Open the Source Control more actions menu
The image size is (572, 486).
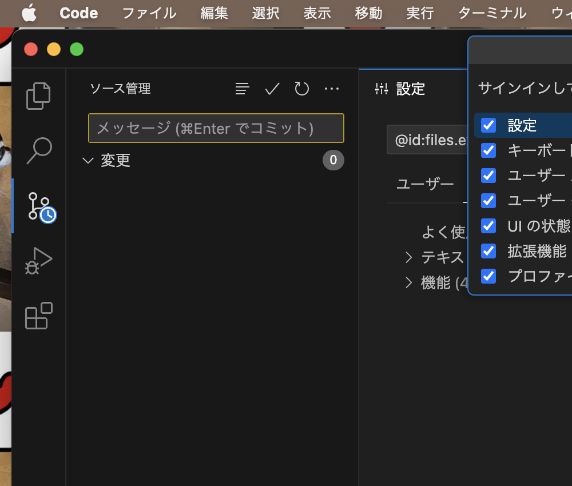(332, 89)
